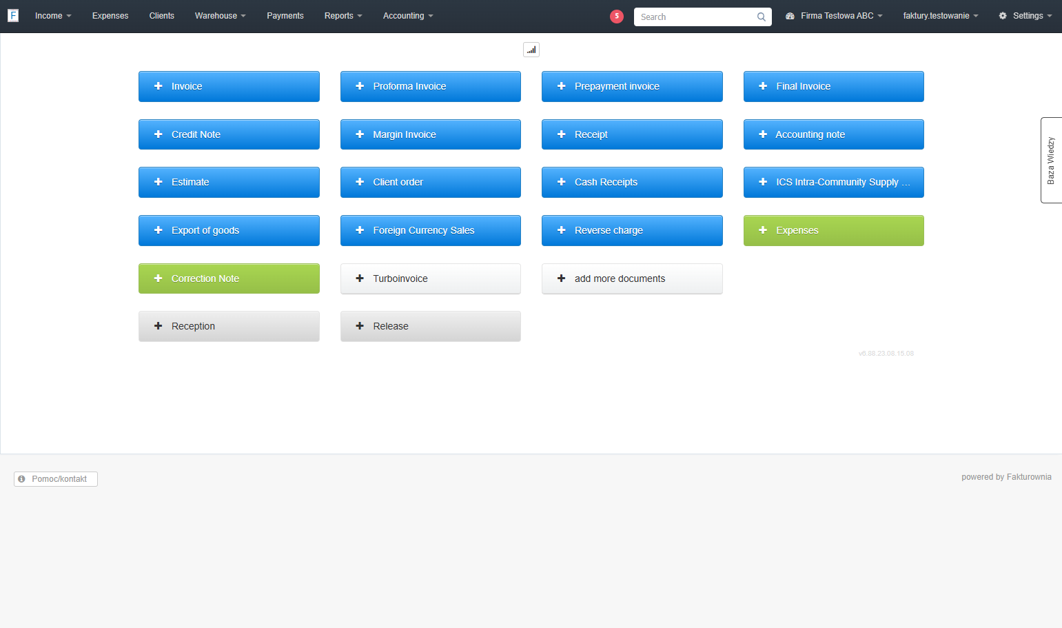Screen dimensions: 1062x628
Task: Click the red notifications badge showing 5
Action: pos(617,17)
